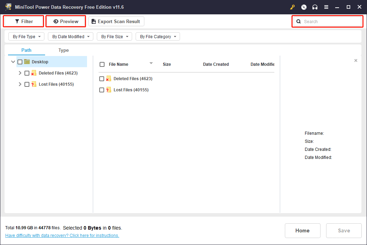This screenshot has height=245, width=367.
Task: Go back with the Home button
Action: pyautogui.click(x=302, y=230)
